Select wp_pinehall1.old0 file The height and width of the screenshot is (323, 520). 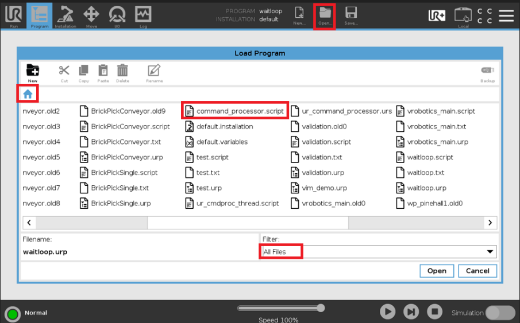pyautogui.click(x=429, y=203)
